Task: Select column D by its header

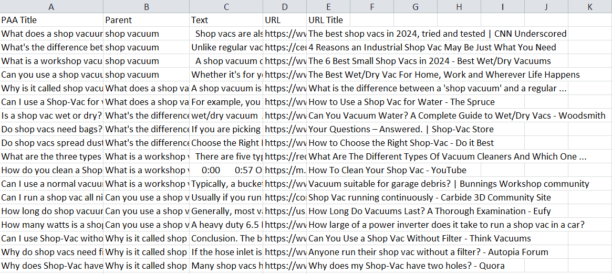Action: pyautogui.click(x=285, y=7)
